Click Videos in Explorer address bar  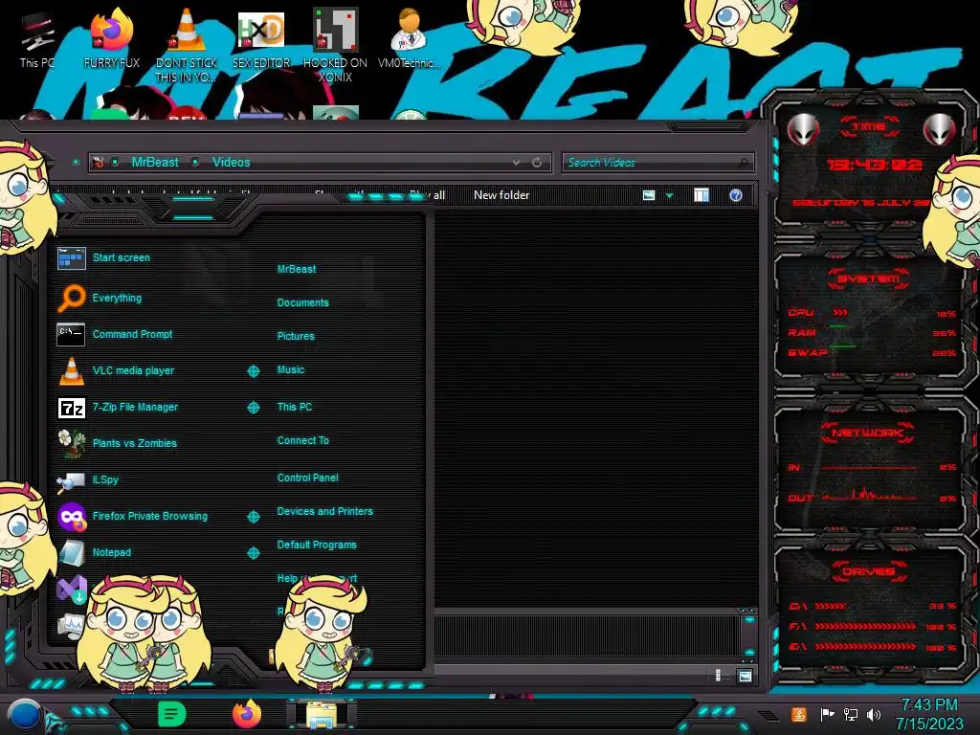pos(232,163)
